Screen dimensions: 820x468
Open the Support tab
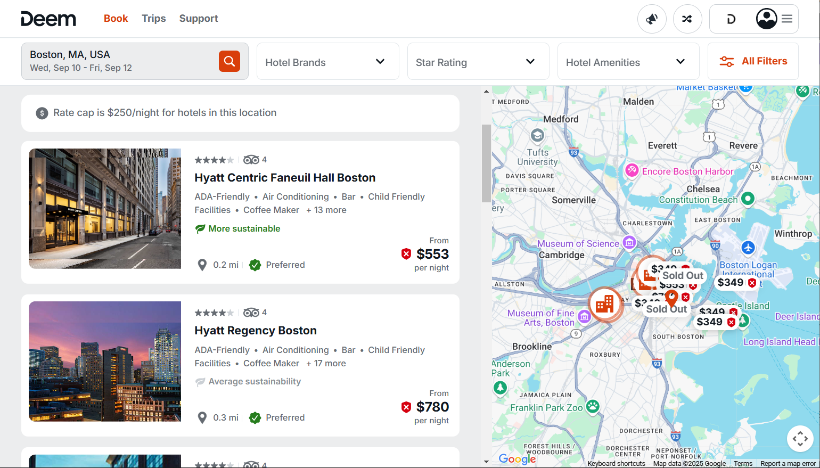click(199, 18)
